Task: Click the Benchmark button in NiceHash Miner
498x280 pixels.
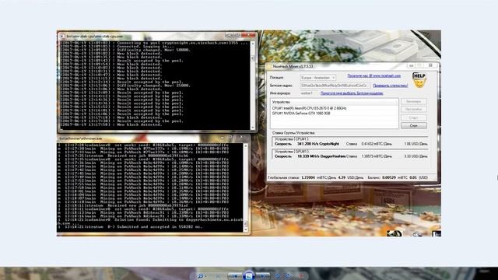Action: point(413,101)
